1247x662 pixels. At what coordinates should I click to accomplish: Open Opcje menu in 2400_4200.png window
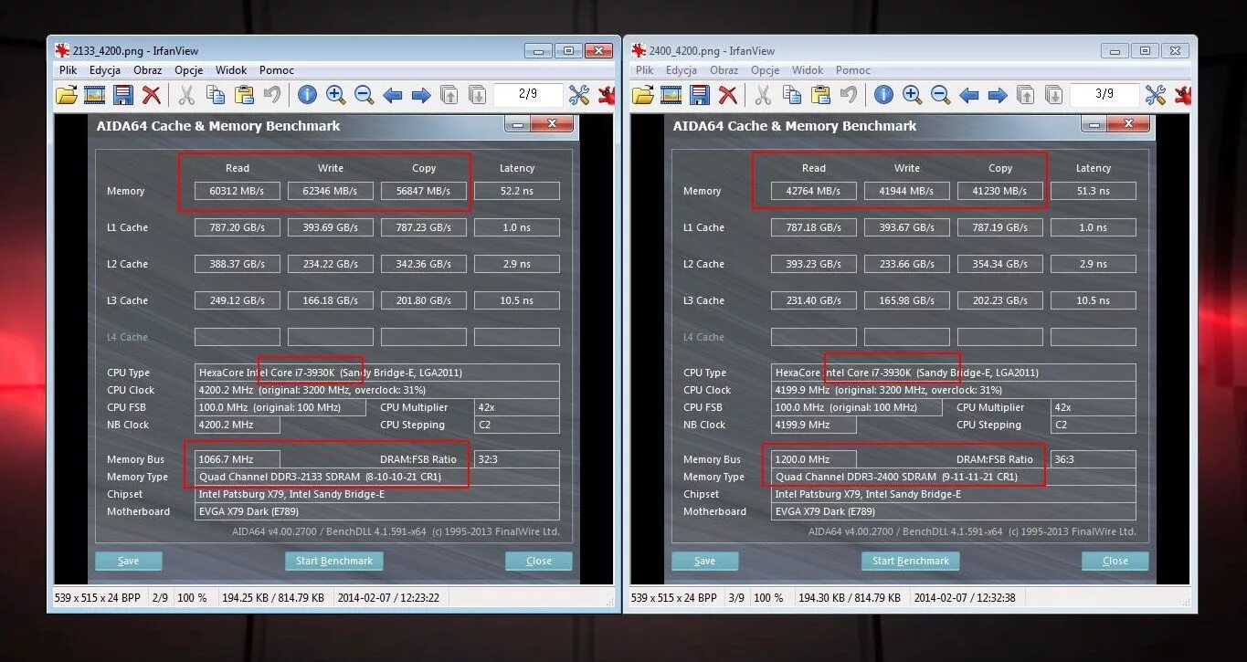(765, 70)
